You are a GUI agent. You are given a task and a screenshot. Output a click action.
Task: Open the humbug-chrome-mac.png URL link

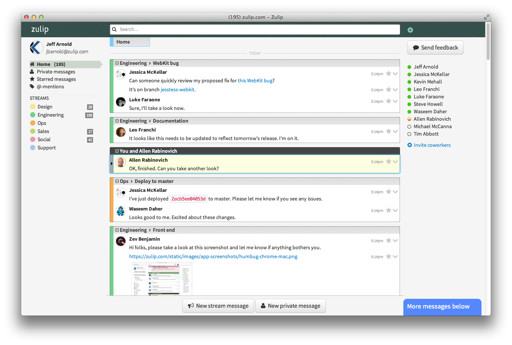pyautogui.click(x=213, y=256)
